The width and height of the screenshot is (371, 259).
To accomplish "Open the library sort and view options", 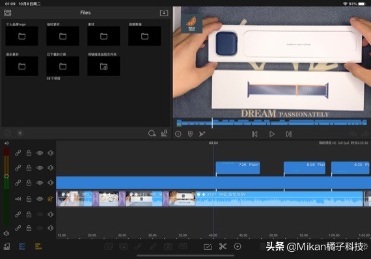I will point(164,133).
